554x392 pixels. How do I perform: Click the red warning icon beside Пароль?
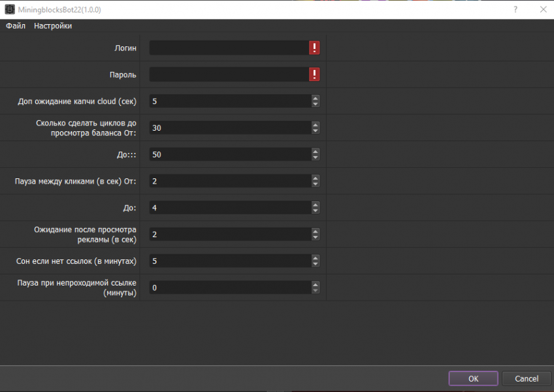[x=314, y=74]
